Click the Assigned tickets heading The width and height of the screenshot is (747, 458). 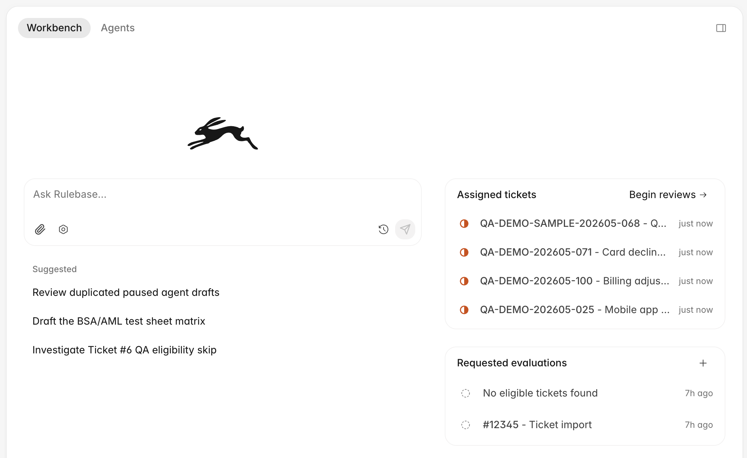[497, 195]
